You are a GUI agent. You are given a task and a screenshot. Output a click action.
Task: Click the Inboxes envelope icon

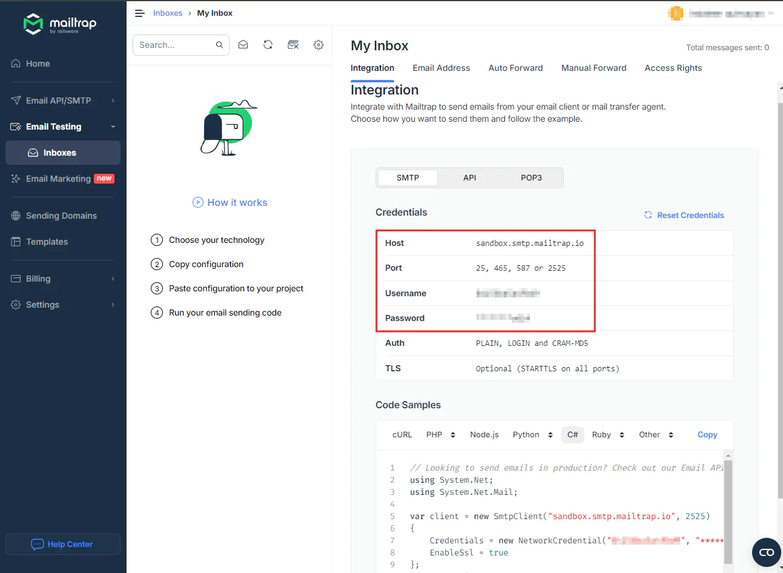[x=33, y=153]
